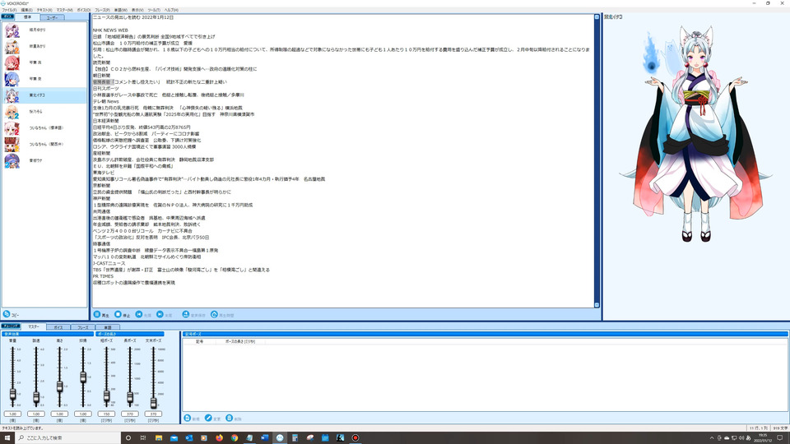Open the 編集 menu
This screenshot has height=444, width=790.
(26, 10)
